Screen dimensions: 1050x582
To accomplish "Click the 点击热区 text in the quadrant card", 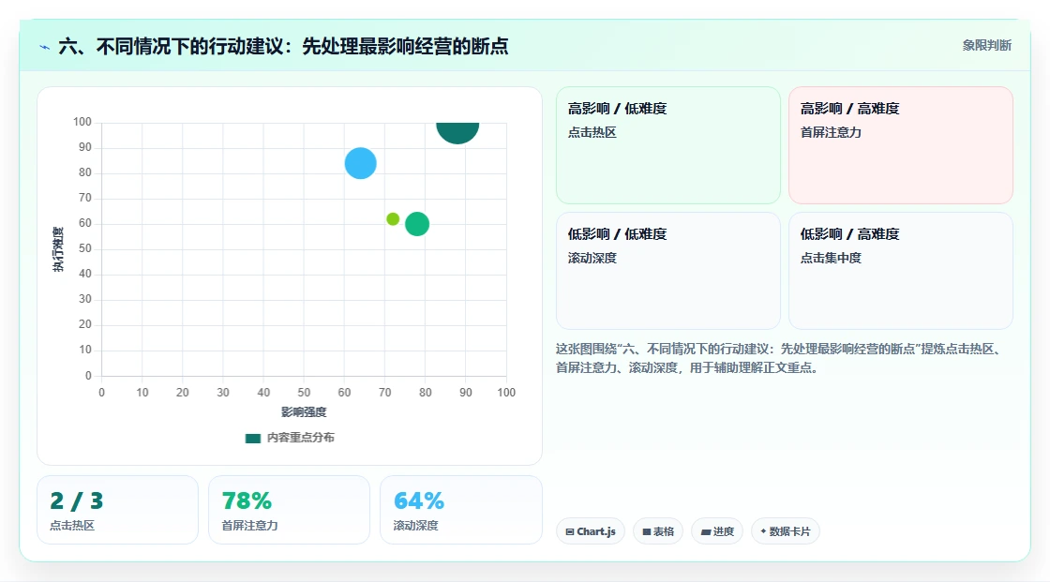I will pyautogui.click(x=592, y=132).
